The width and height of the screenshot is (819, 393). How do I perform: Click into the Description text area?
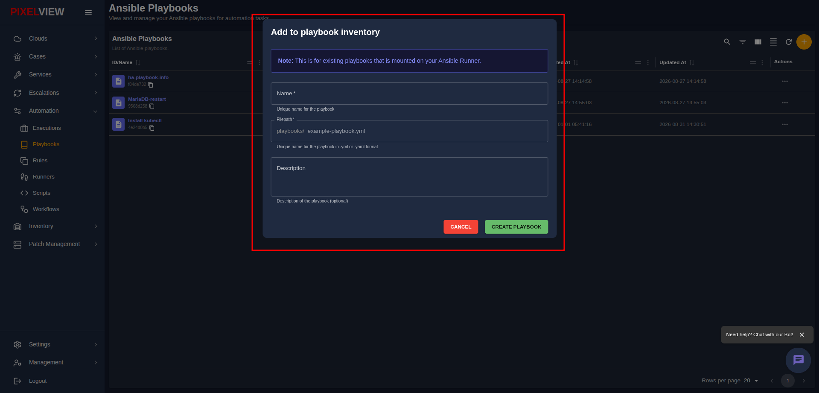pyautogui.click(x=409, y=177)
